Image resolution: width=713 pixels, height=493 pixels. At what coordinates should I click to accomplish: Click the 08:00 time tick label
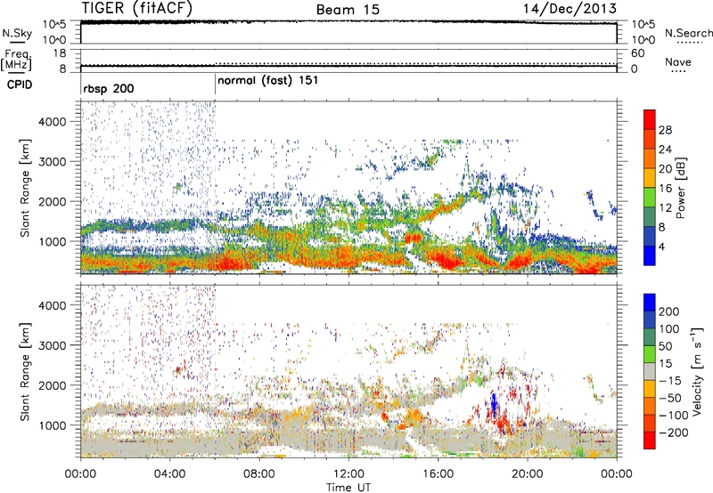click(x=259, y=474)
